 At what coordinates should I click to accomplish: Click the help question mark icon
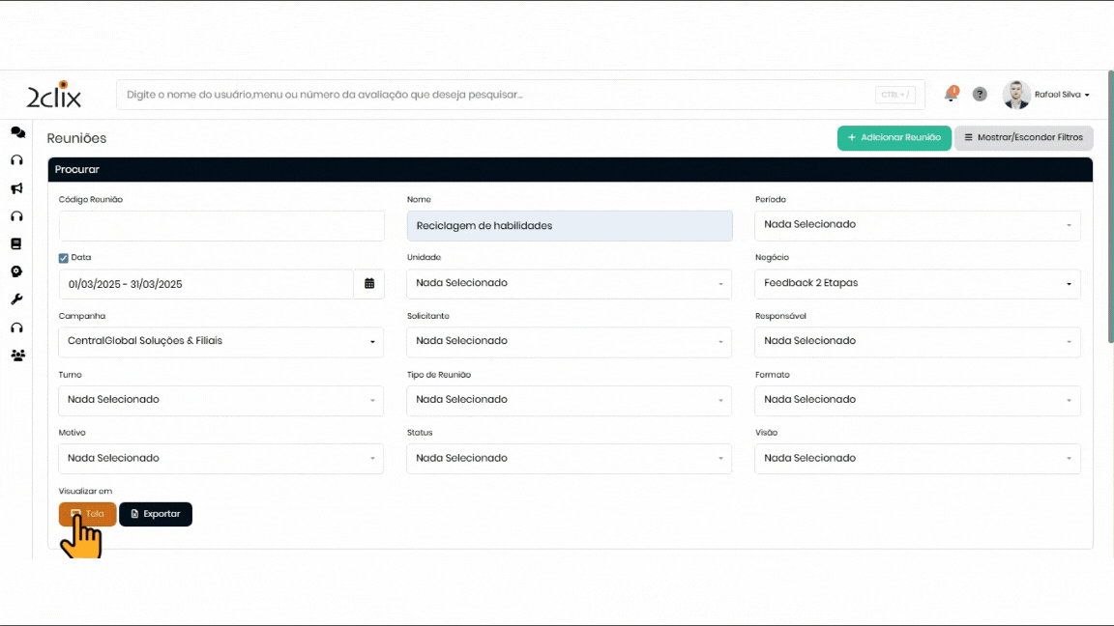pyautogui.click(x=980, y=95)
